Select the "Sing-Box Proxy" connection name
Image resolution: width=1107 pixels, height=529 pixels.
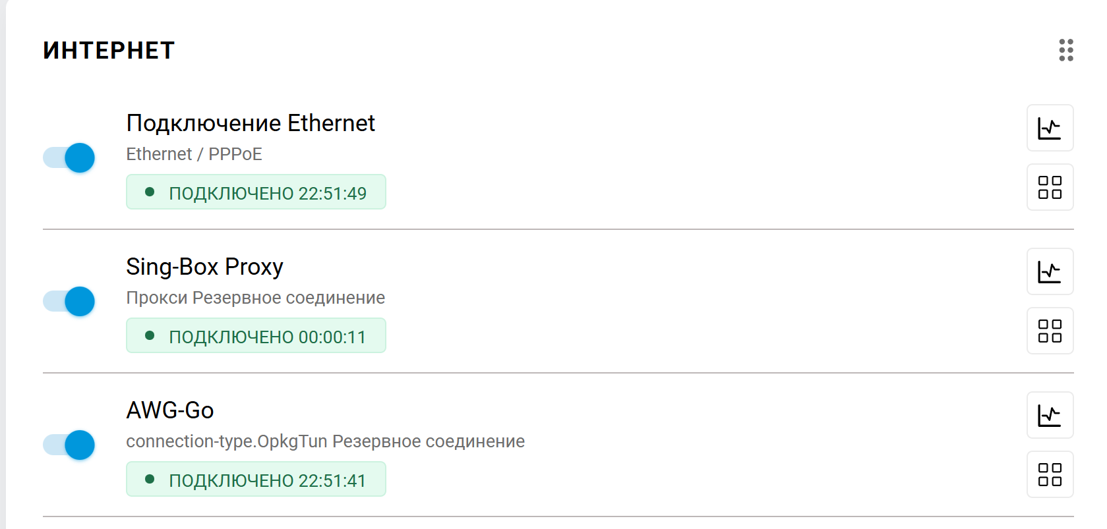(204, 267)
